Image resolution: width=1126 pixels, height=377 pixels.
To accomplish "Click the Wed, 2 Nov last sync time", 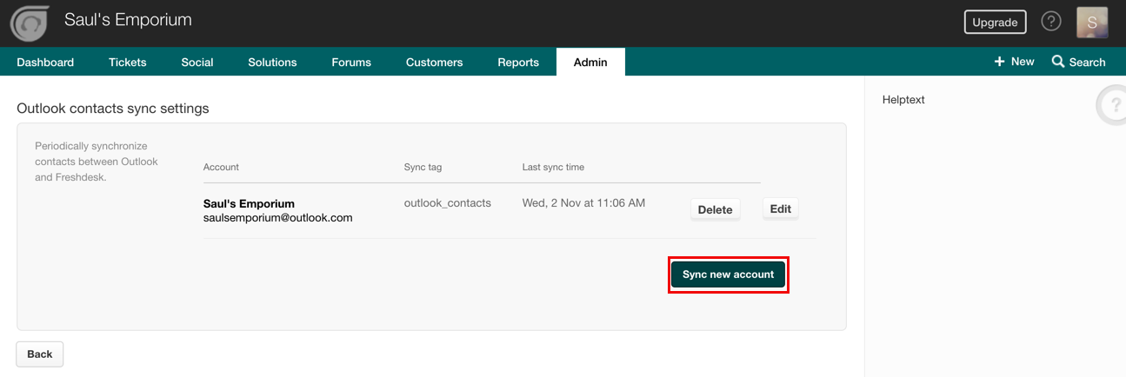I will tap(583, 202).
